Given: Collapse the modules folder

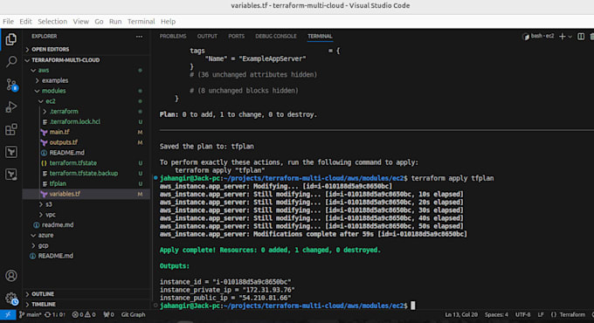Looking at the screenshot, I should click(53, 91).
